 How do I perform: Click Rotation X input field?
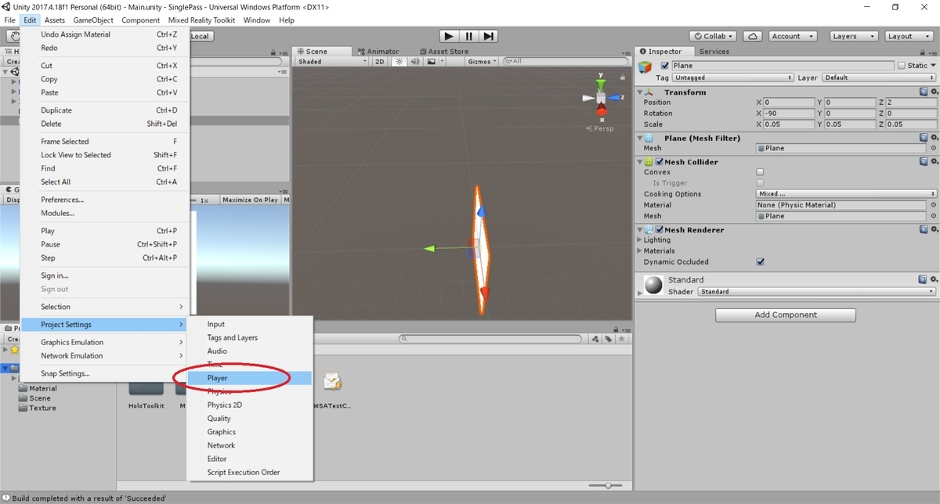(x=789, y=113)
